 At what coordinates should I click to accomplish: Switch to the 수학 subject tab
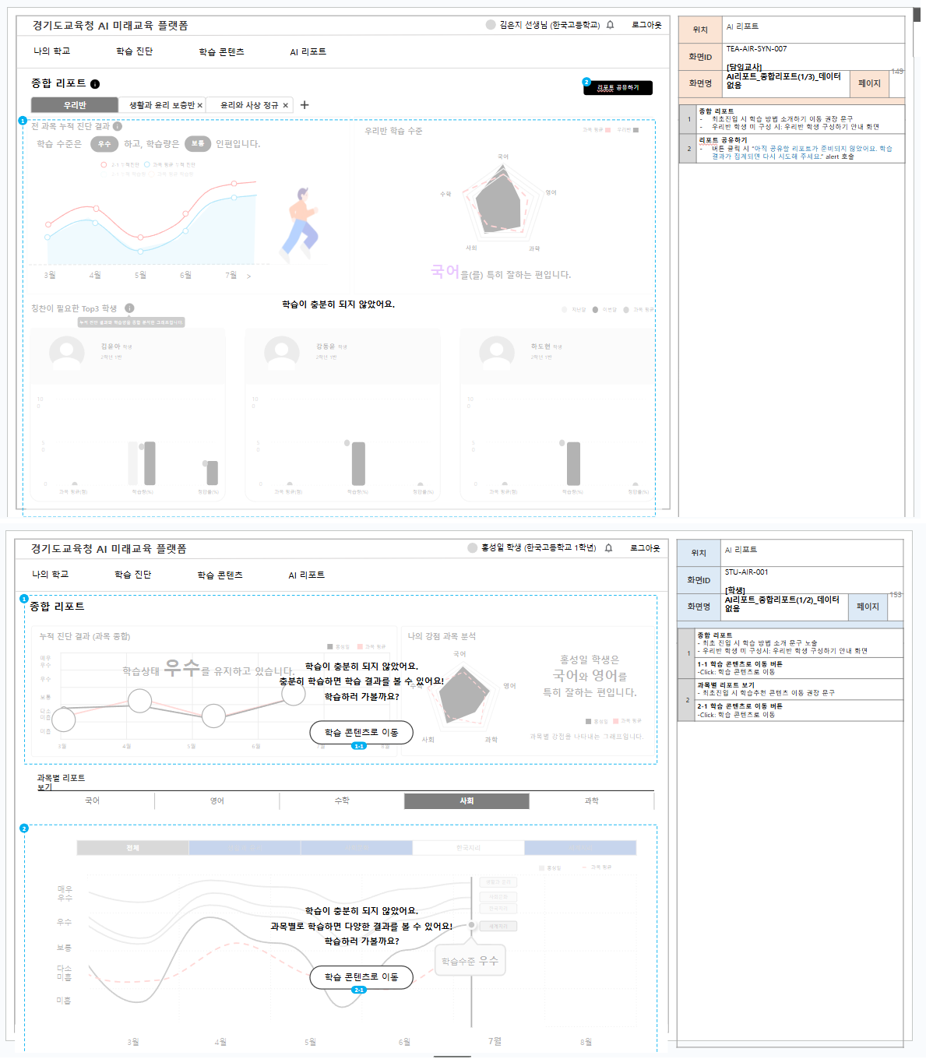342,800
